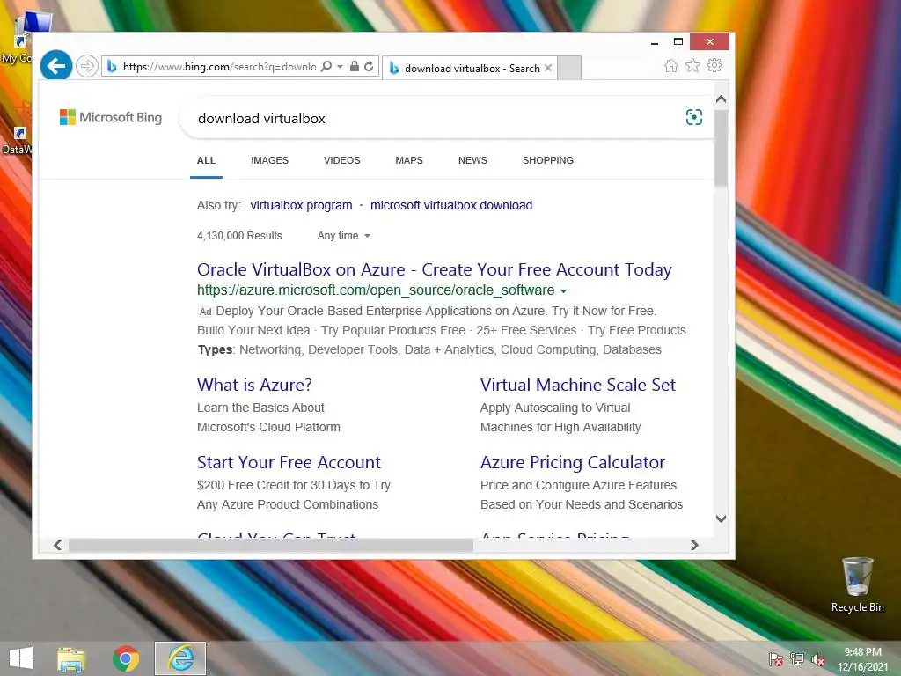
Task: Open the 'What is Azure?' link
Action: point(254,385)
